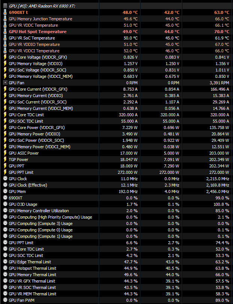Image resolution: width=233 pixels, height=304 pixels.
Task: Click thermometer icon for GPU VR VDDC Temperature
Action: point(5,25)
